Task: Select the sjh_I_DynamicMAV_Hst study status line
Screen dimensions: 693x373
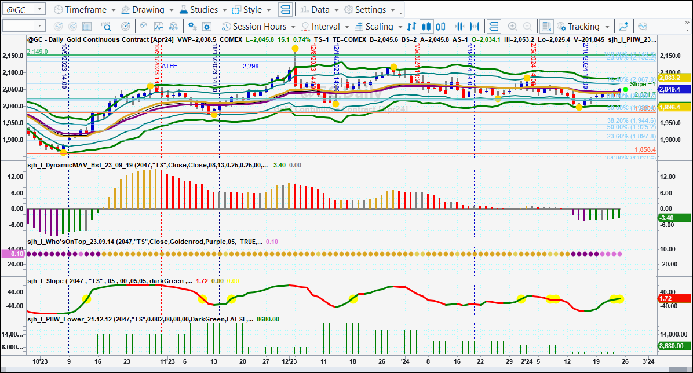Action: point(165,165)
